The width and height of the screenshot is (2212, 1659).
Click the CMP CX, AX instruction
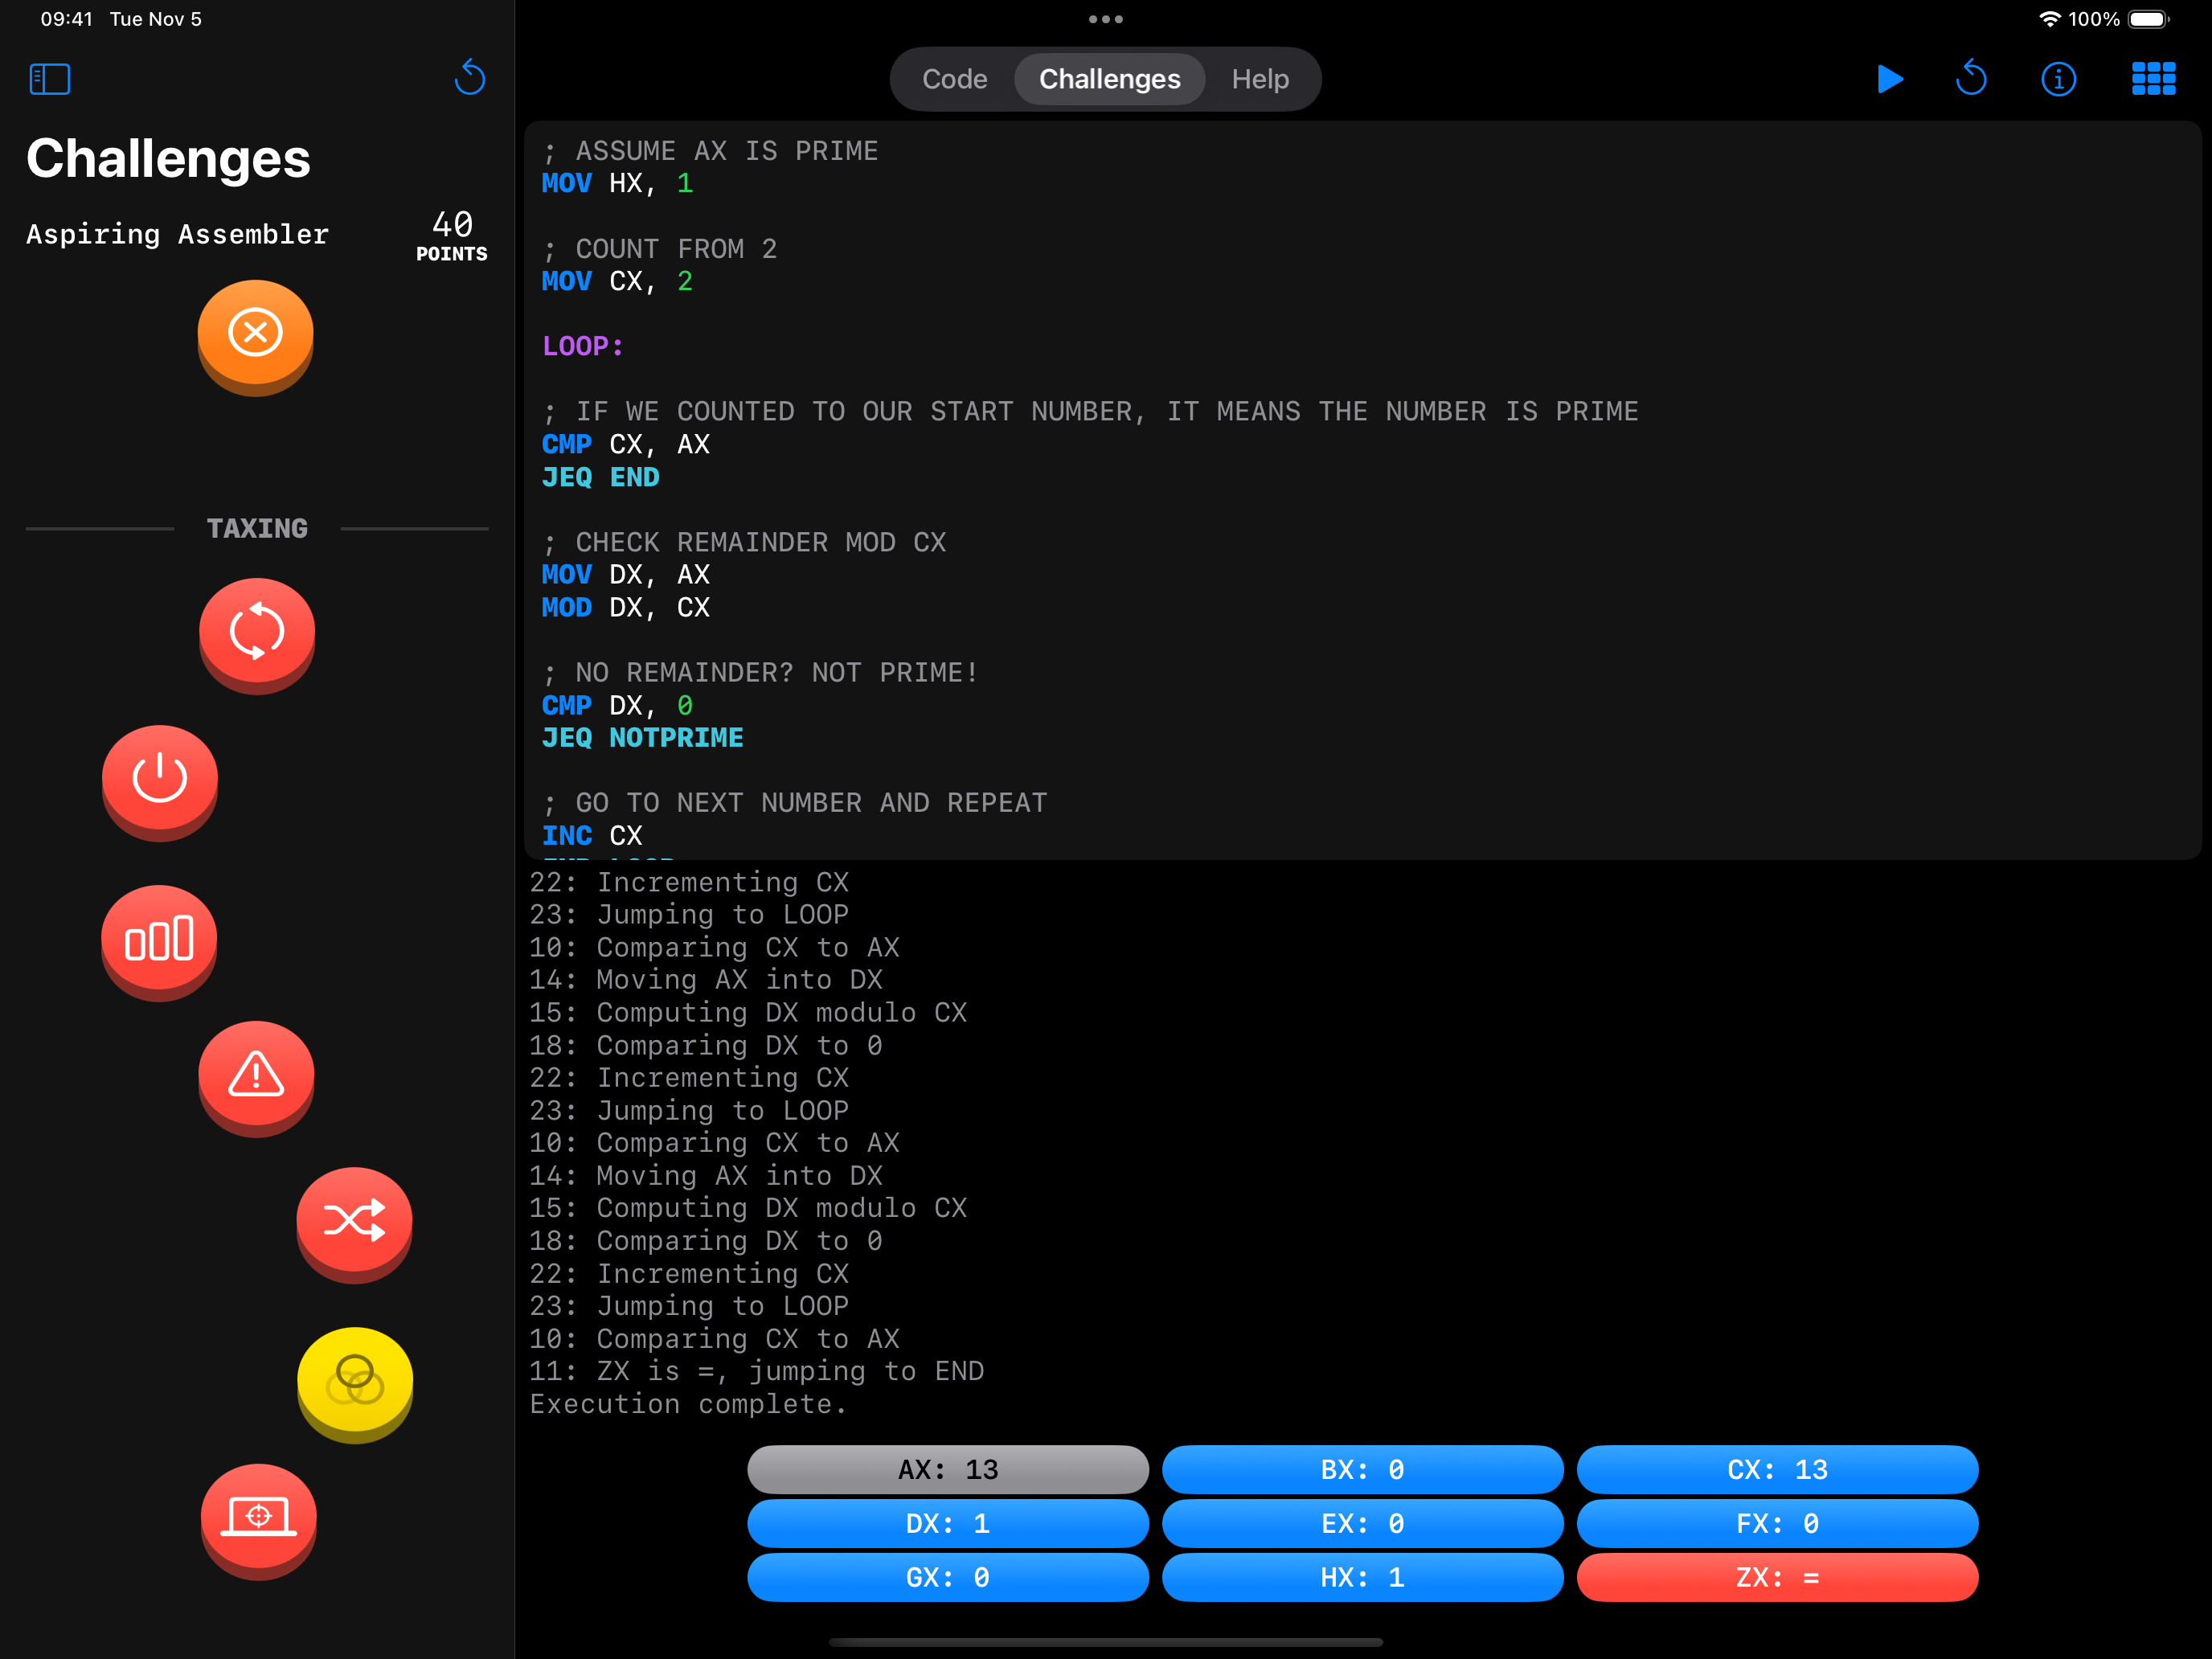tap(625, 444)
